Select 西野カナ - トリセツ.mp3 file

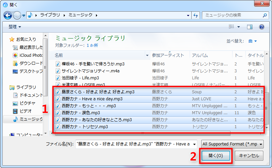pos(85,126)
